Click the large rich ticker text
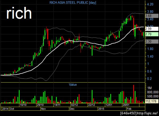Screen dimensions: 159x116 pos(19,13)
